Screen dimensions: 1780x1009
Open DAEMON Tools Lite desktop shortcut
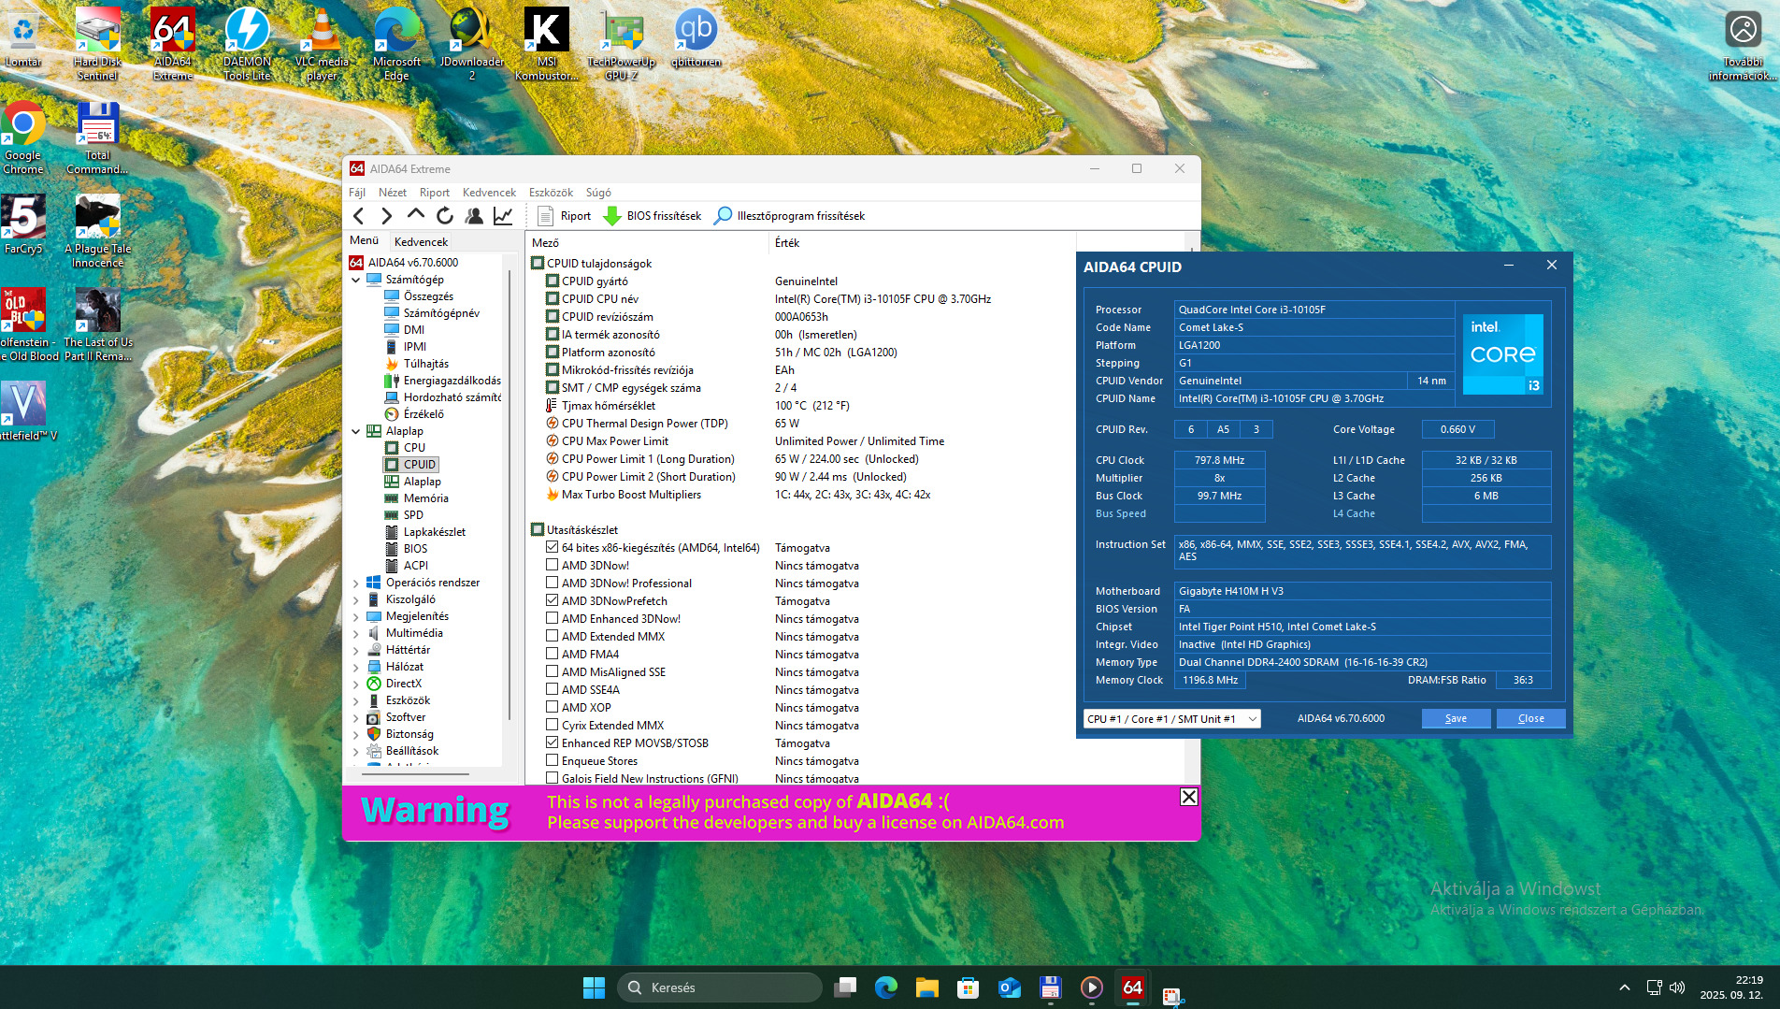click(247, 44)
